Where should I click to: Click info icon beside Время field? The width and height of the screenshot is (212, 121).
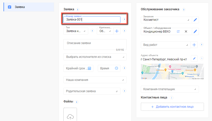(124, 68)
